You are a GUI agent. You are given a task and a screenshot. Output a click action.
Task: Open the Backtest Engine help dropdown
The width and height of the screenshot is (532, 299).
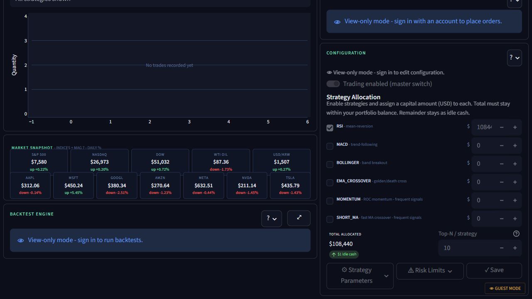click(271, 218)
